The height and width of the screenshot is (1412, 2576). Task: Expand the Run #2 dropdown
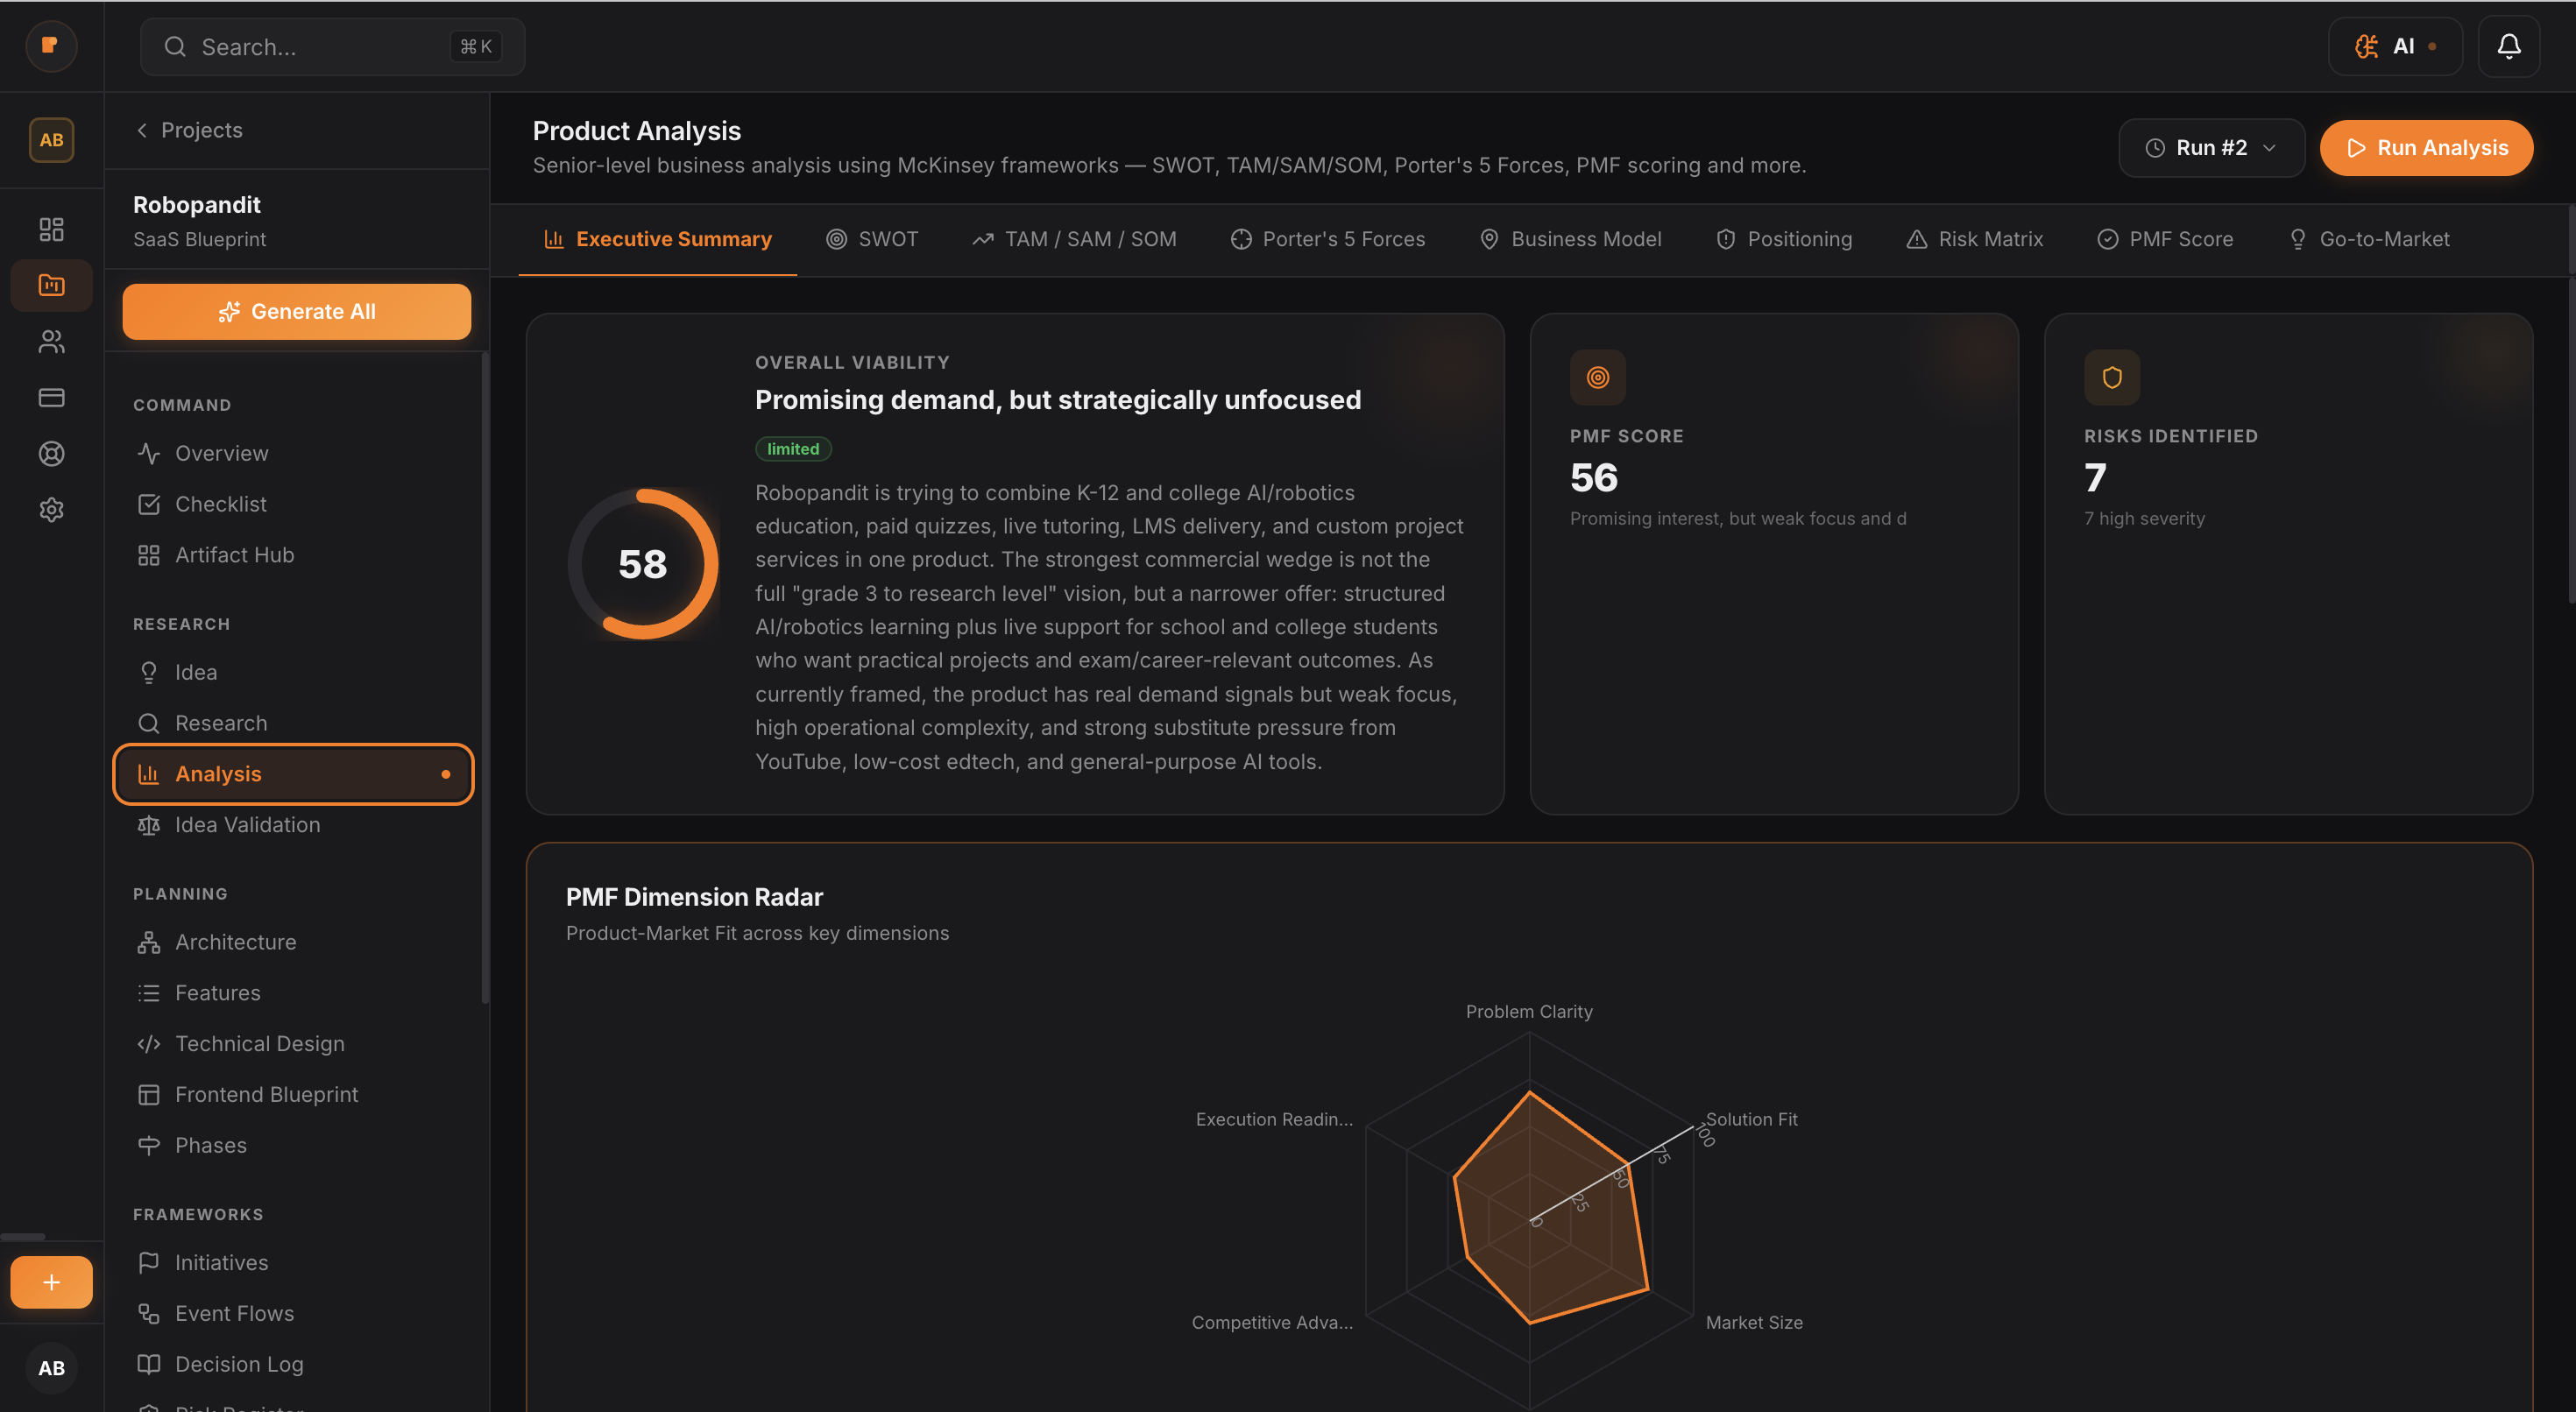coord(2211,147)
